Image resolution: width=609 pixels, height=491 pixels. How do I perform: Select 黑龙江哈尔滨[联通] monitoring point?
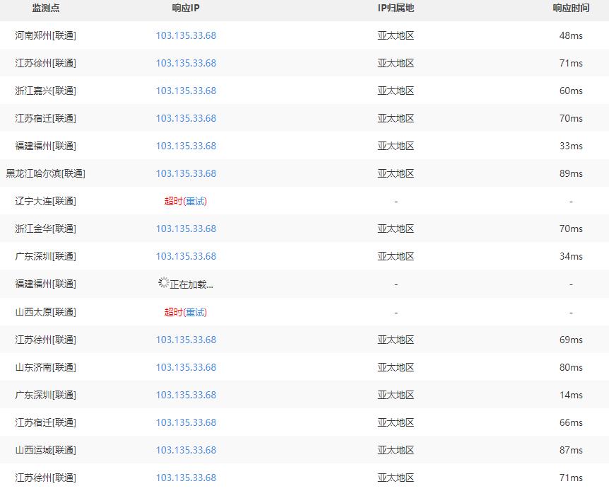click(46, 173)
